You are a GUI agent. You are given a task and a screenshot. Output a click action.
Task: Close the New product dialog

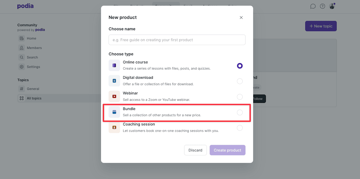[x=241, y=18]
